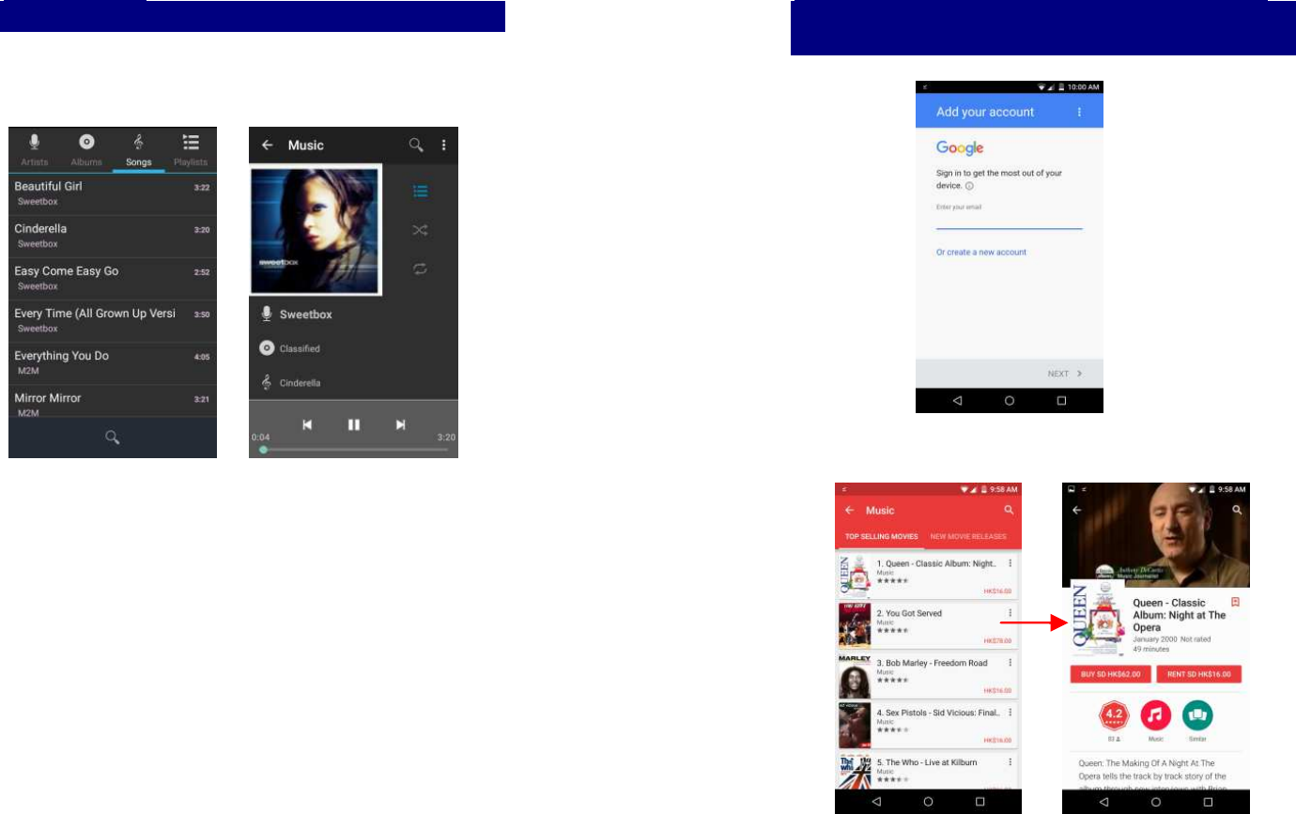Open options for You Got Served
This screenshot has width=1296, height=814.
(x=1010, y=613)
